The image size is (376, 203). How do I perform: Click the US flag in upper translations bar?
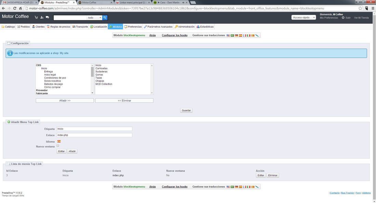[x=228, y=35]
